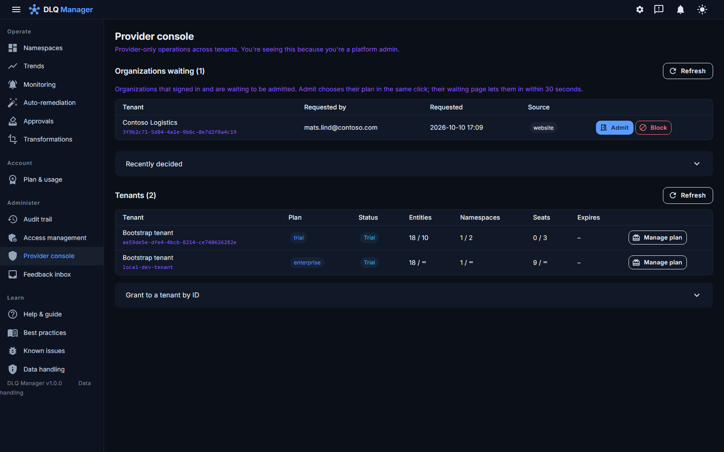
Task: Navigate to the Audit trail label
Action: coord(38,219)
